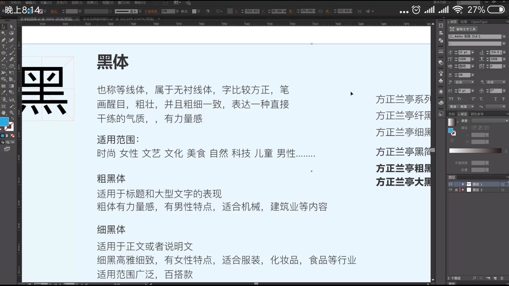
Task: Expand the 12 pt font size dropdown
Action: [472, 52]
